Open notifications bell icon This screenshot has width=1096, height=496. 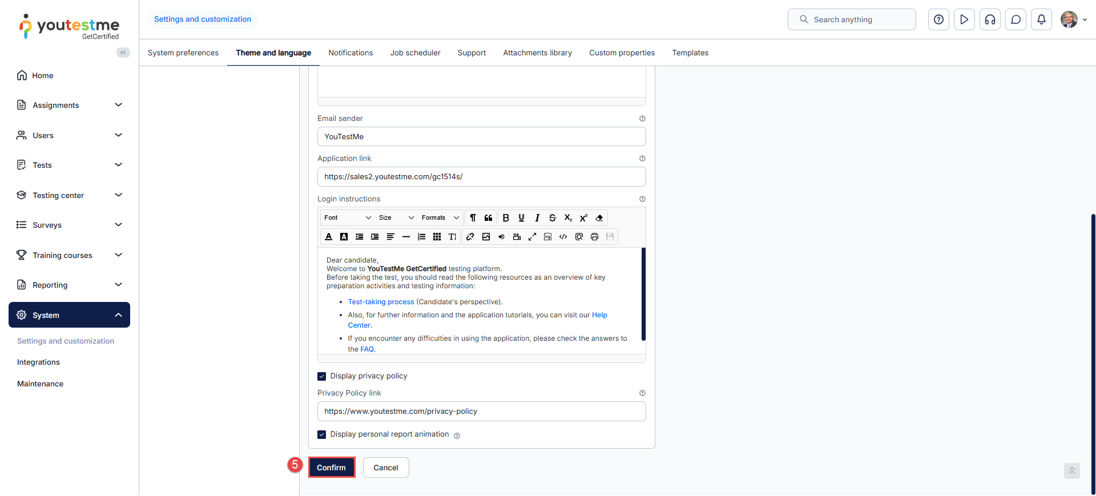coord(1041,19)
